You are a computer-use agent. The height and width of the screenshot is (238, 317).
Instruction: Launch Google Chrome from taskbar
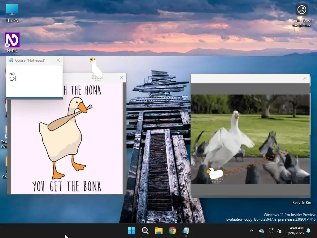pyautogui.click(x=172, y=231)
